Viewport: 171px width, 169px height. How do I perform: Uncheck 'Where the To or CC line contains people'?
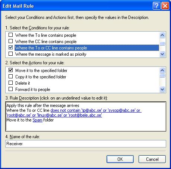10,48
